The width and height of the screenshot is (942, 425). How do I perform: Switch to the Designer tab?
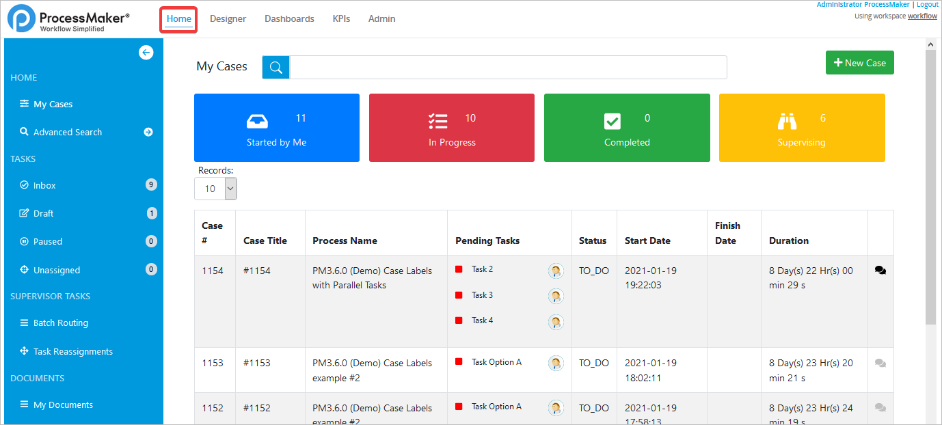pyautogui.click(x=228, y=18)
